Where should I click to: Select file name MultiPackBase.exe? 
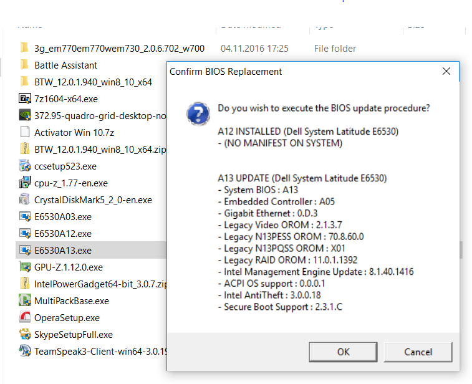pyautogui.click(x=72, y=301)
